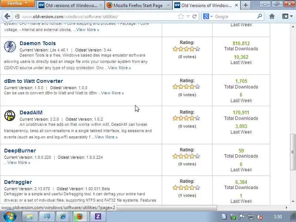
Task: Click the scroll down arrow
Action: coord(293,202)
